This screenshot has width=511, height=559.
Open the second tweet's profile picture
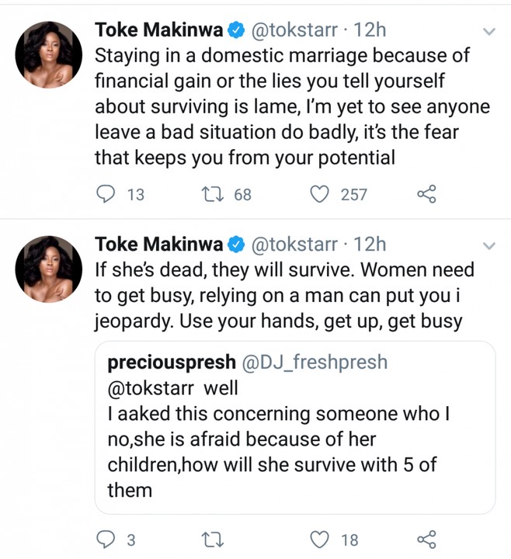point(48,268)
